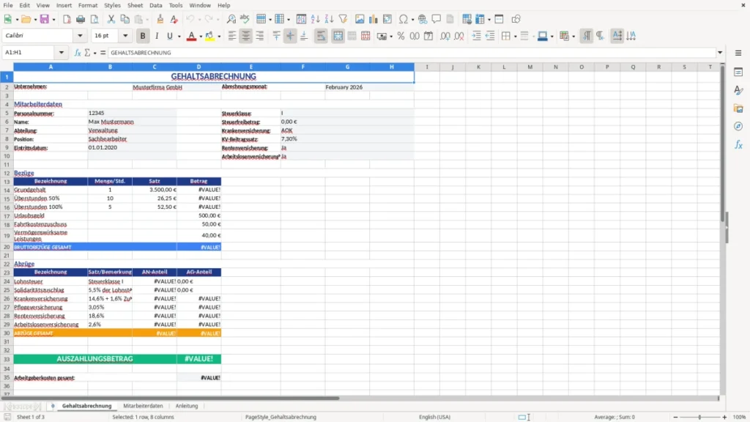Viewport: 750px width, 422px height.
Task: Expand the formula bar arrow
Action: tap(720, 53)
